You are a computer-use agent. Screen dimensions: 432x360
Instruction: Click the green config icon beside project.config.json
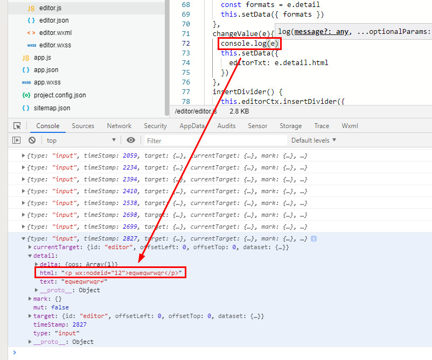tap(26, 95)
